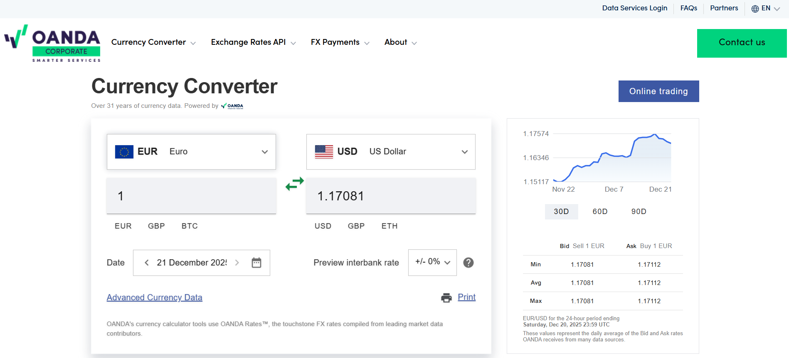Click the interbank rate help question icon
The height and width of the screenshot is (358, 789).
click(x=468, y=263)
